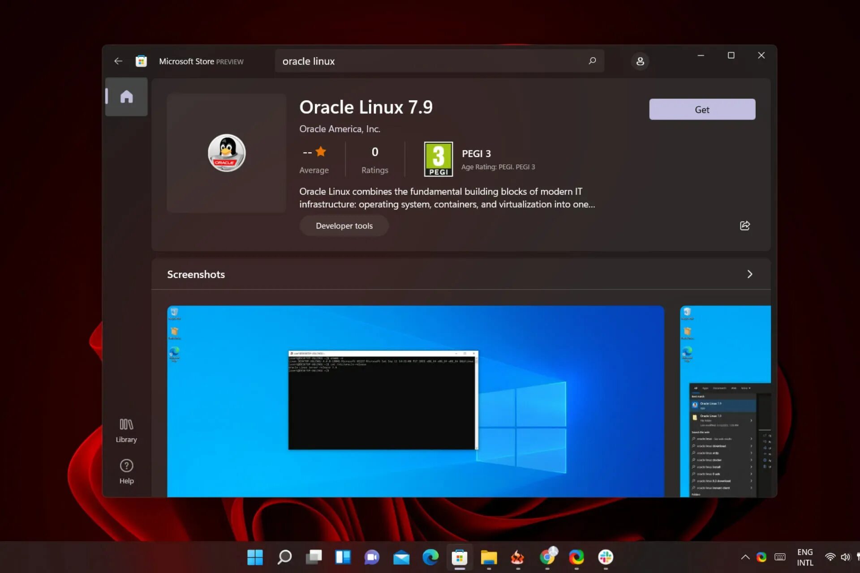Click the ENG INTL language switcher
The height and width of the screenshot is (573, 860).
(804, 557)
